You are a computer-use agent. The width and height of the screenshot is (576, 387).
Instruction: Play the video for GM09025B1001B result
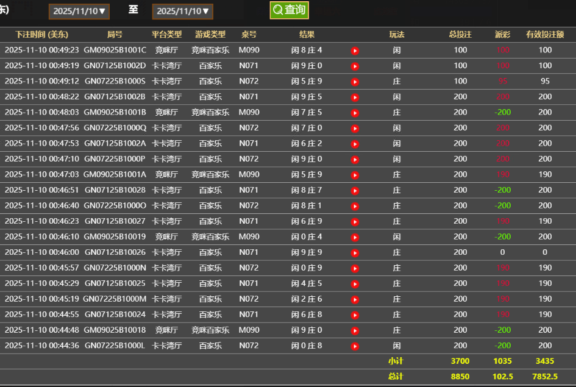pos(355,112)
